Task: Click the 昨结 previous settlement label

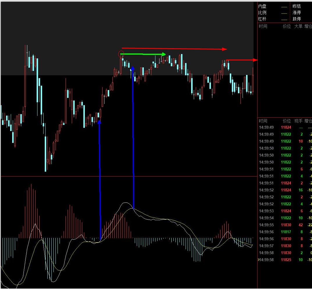Action: click(x=297, y=6)
